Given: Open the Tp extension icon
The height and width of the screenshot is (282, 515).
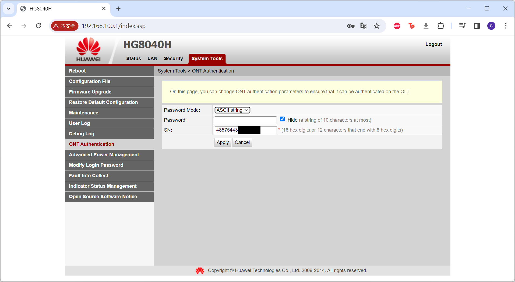Looking at the screenshot, I should point(411,26).
